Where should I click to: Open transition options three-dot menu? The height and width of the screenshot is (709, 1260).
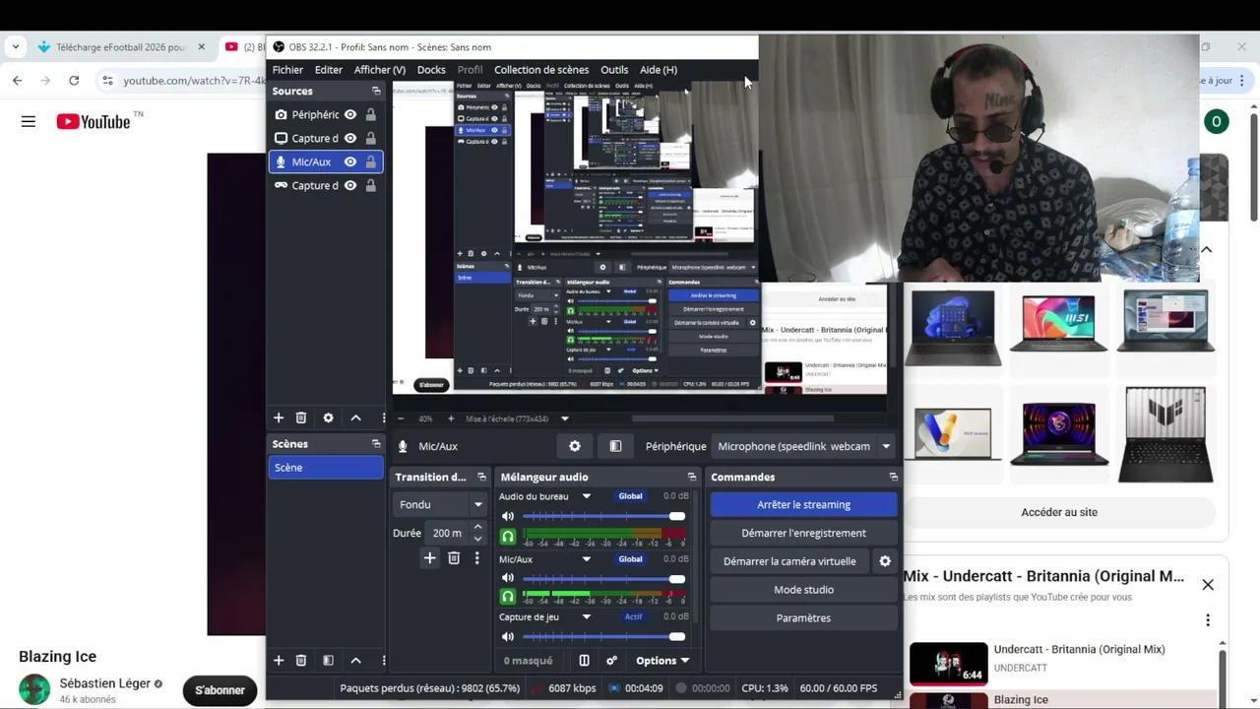click(476, 558)
